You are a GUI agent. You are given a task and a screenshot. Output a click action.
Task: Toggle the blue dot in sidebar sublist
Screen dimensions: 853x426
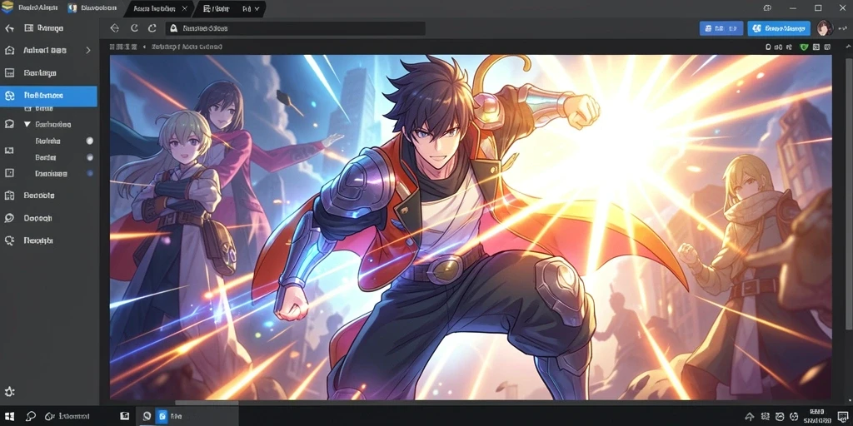click(x=90, y=174)
